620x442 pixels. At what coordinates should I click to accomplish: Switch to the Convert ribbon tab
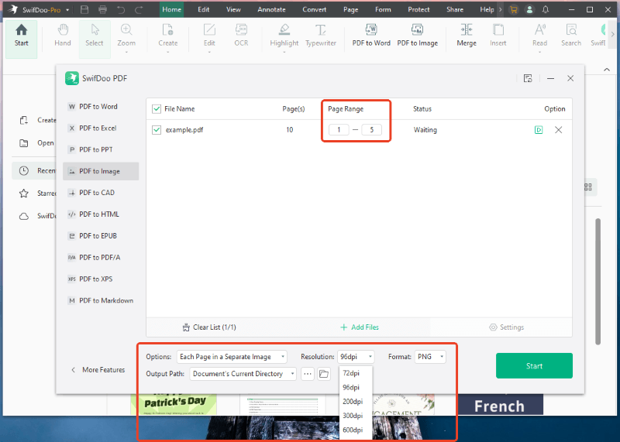point(315,9)
